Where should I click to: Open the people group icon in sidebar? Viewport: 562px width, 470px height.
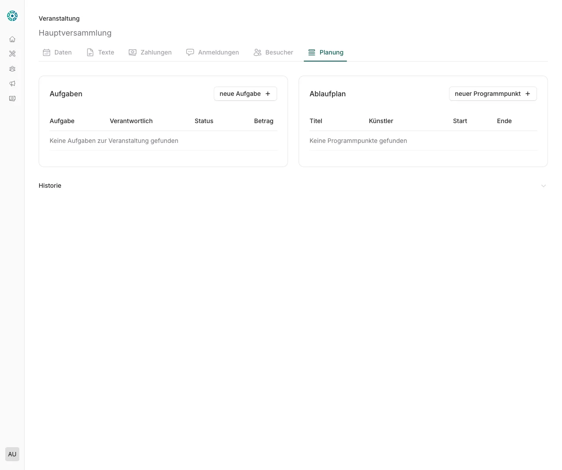(12, 69)
